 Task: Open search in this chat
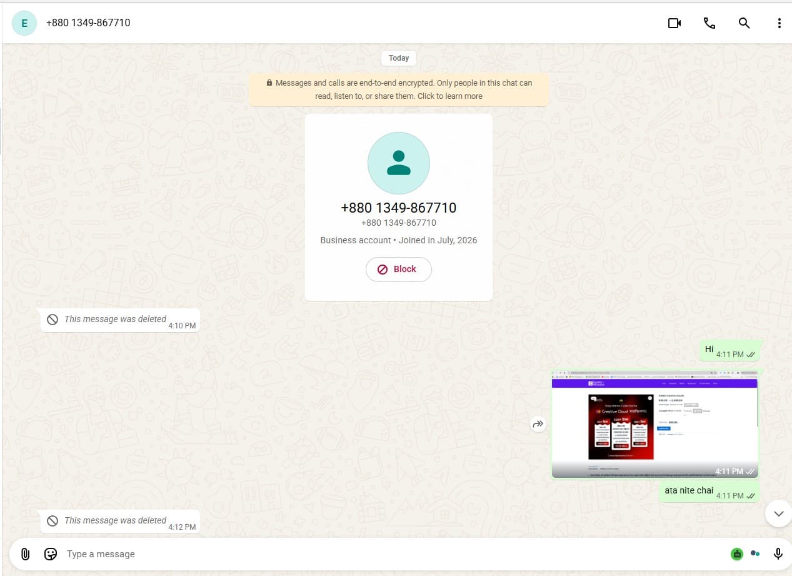click(744, 23)
